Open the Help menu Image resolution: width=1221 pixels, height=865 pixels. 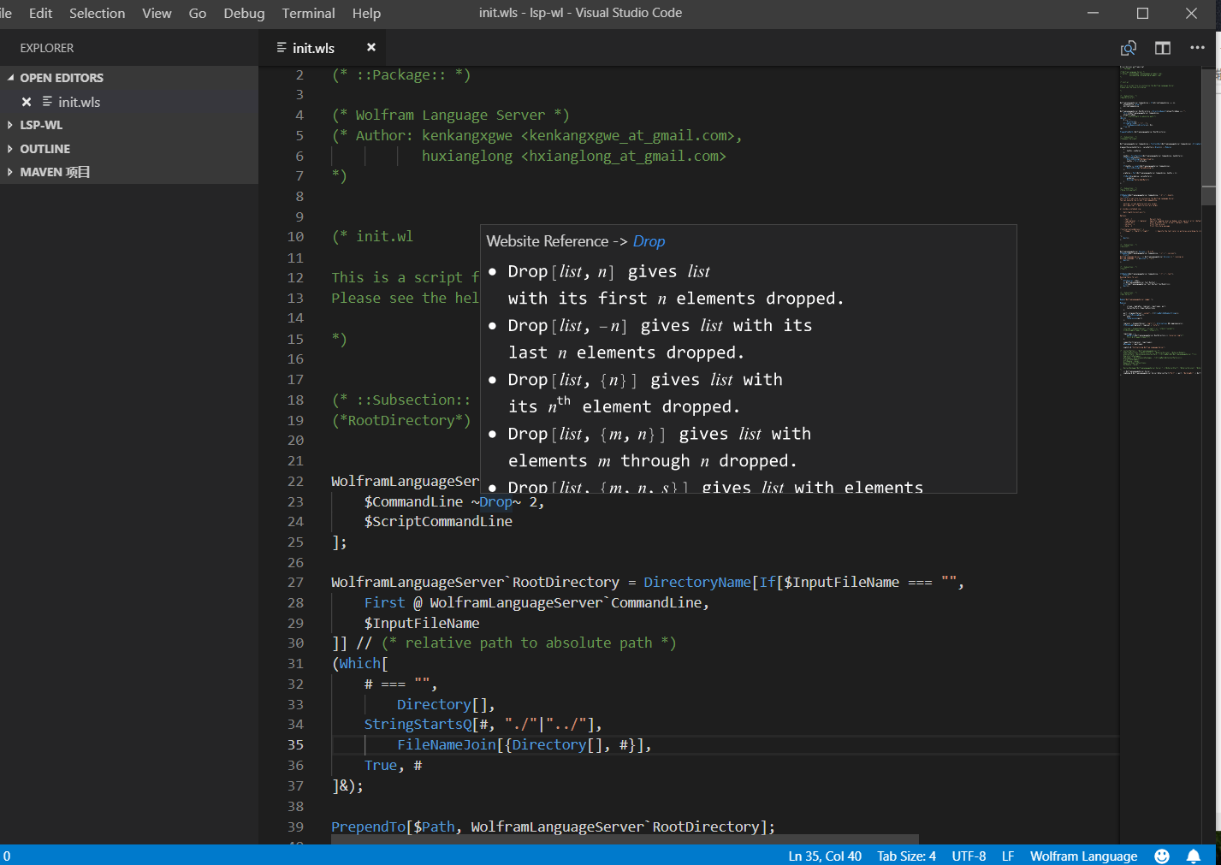(x=366, y=13)
